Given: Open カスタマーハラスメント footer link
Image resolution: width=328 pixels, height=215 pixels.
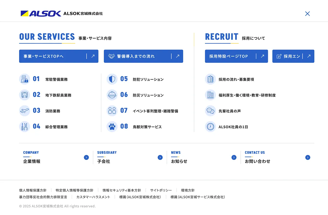Looking at the screenshot, I should point(93,197).
